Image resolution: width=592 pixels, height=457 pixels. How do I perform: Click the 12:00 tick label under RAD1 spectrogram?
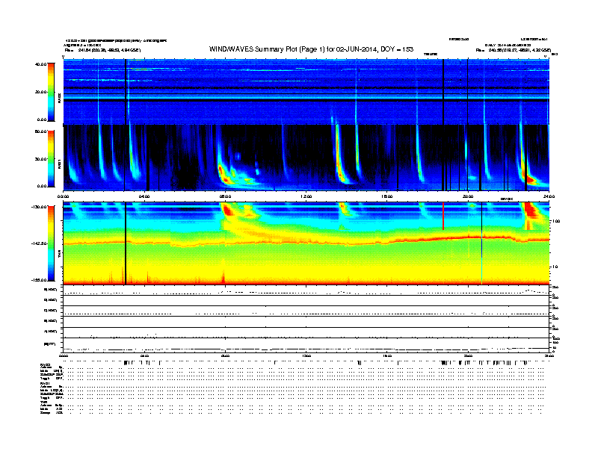coord(306,196)
